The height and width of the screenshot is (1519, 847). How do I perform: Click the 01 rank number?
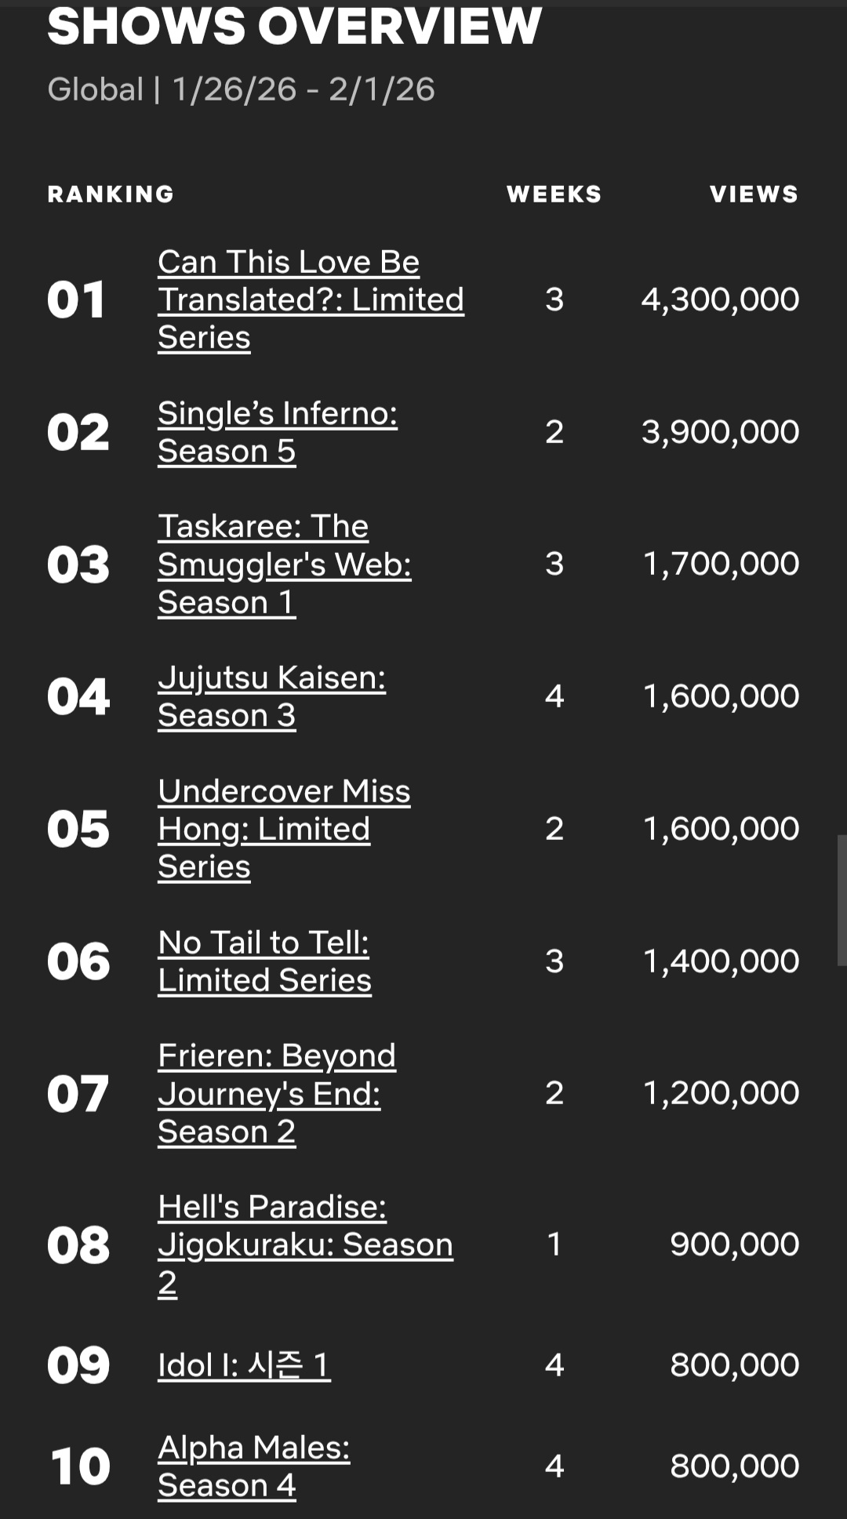point(76,300)
